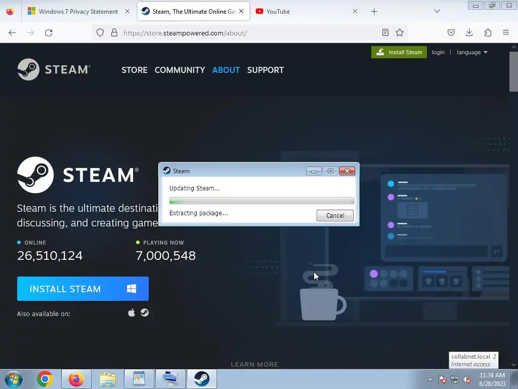Image resolution: width=518 pixels, height=389 pixels.
Task: Choose the SteamOS download icon
Action: pyautogui.click(x=145, y=313)
